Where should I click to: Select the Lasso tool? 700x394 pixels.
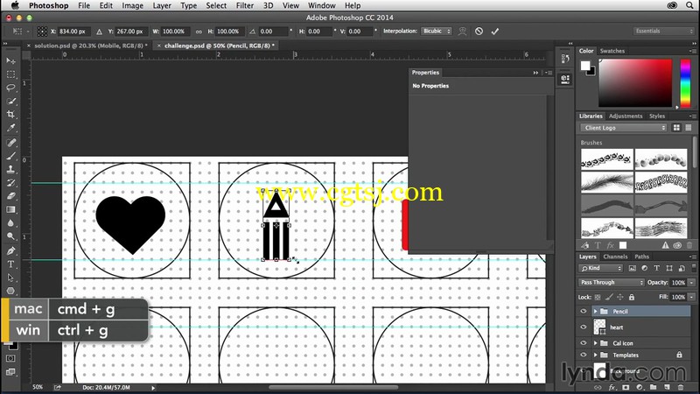10,88
